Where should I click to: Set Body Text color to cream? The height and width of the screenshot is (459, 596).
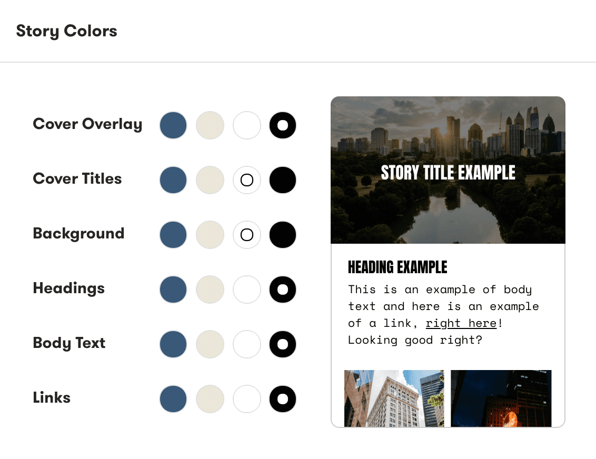tap(210, 344)
